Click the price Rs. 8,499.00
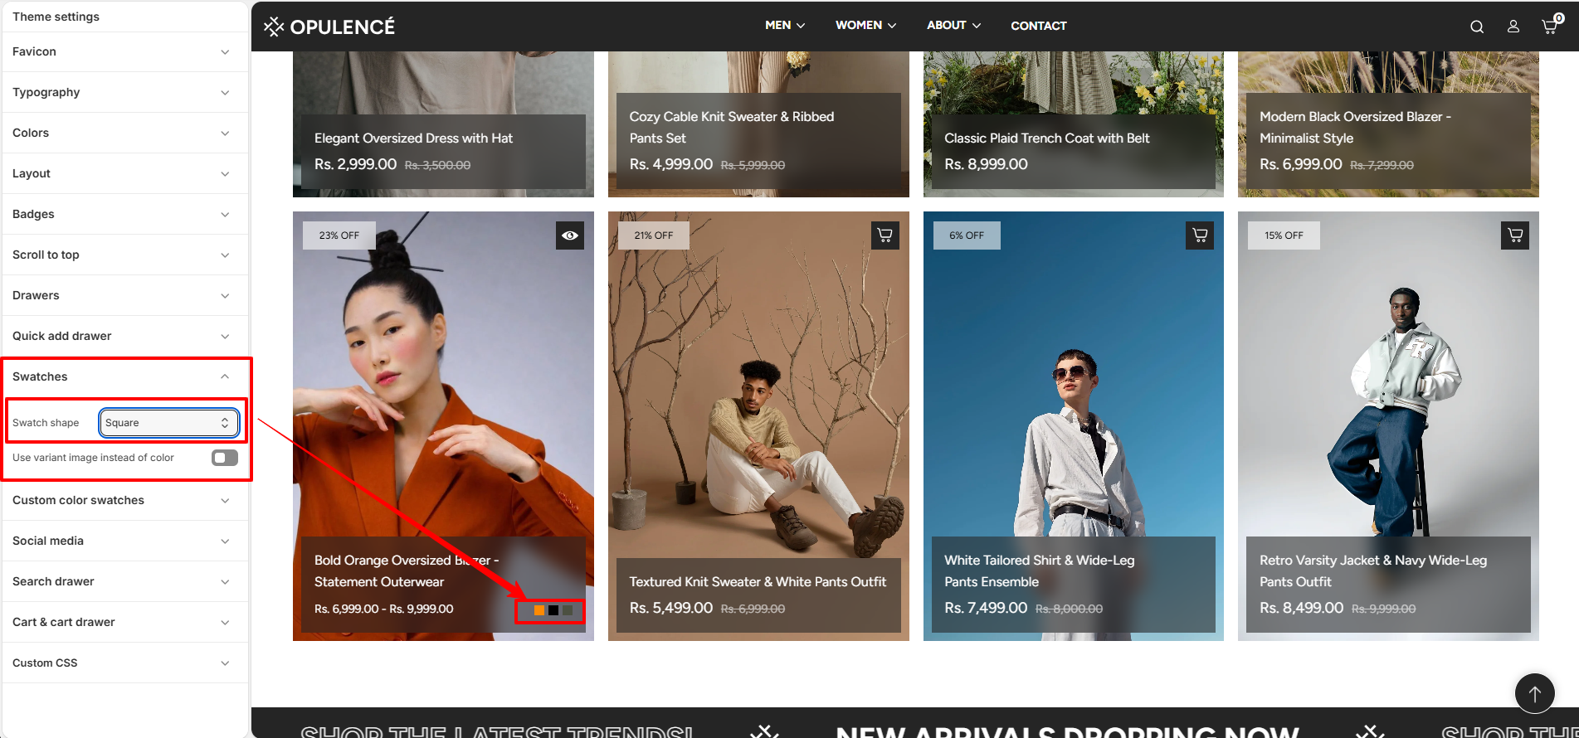This screenshot has width=1579, height=738. click(x=1301, y=608)
